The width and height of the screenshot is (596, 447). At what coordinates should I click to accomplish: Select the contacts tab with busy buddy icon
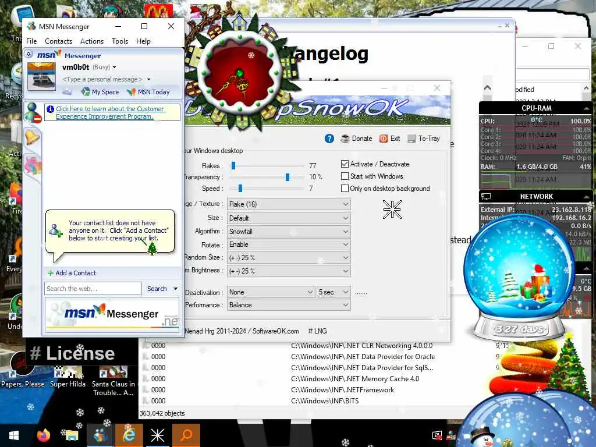tap(33, 112)
